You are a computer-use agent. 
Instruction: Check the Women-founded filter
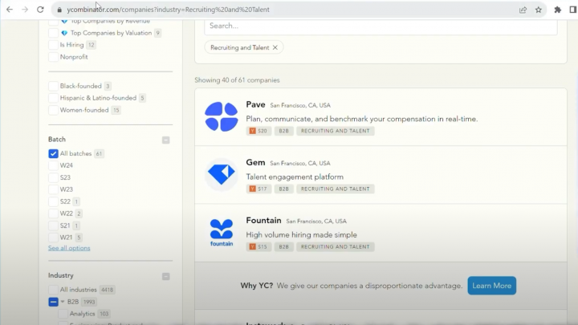(x=53, y=110)
